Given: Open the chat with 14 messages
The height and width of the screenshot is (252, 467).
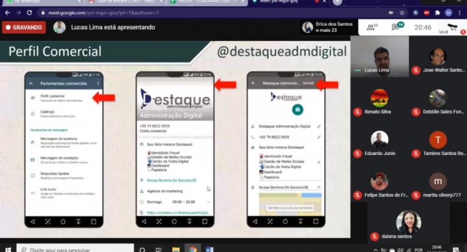Looking at the screenshot, I should tap(398, 27).
